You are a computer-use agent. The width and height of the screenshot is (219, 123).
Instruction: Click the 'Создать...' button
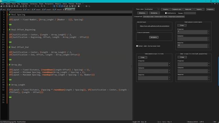166,9
